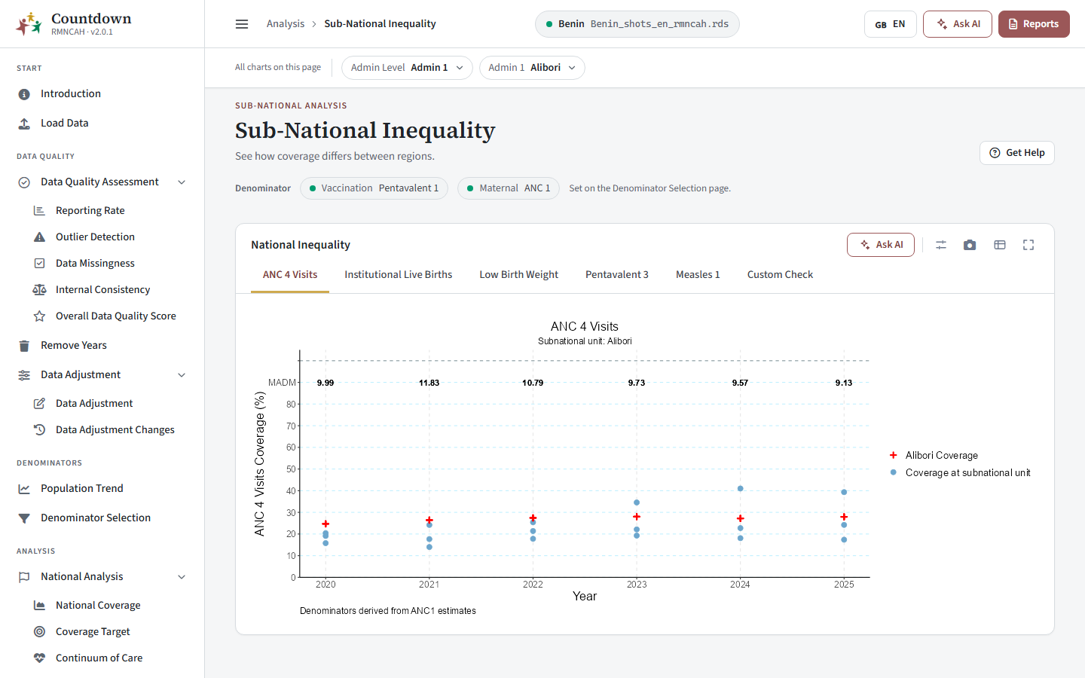Switch language with the GB EN toggle
Image resolution: width=1085 pixels, height=678 pixels.
[x=890, y=24]
